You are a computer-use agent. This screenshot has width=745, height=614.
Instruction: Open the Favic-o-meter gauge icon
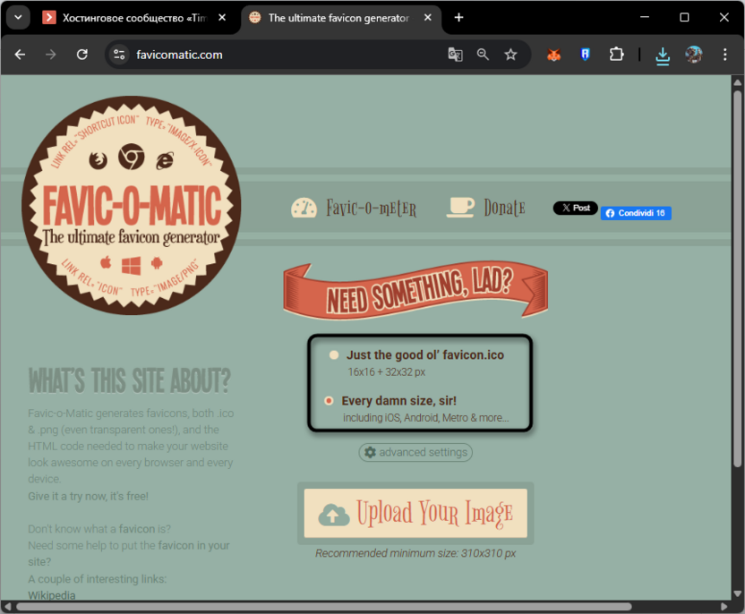click(x=304, y=208)
